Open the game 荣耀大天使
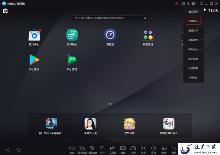 tap(91, 124)
